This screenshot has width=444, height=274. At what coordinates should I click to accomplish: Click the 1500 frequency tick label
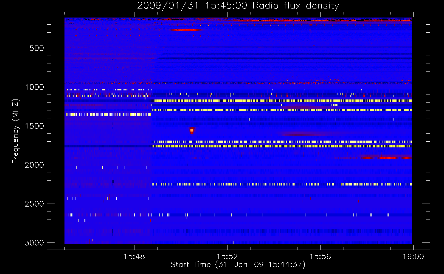tap(34, 126)
